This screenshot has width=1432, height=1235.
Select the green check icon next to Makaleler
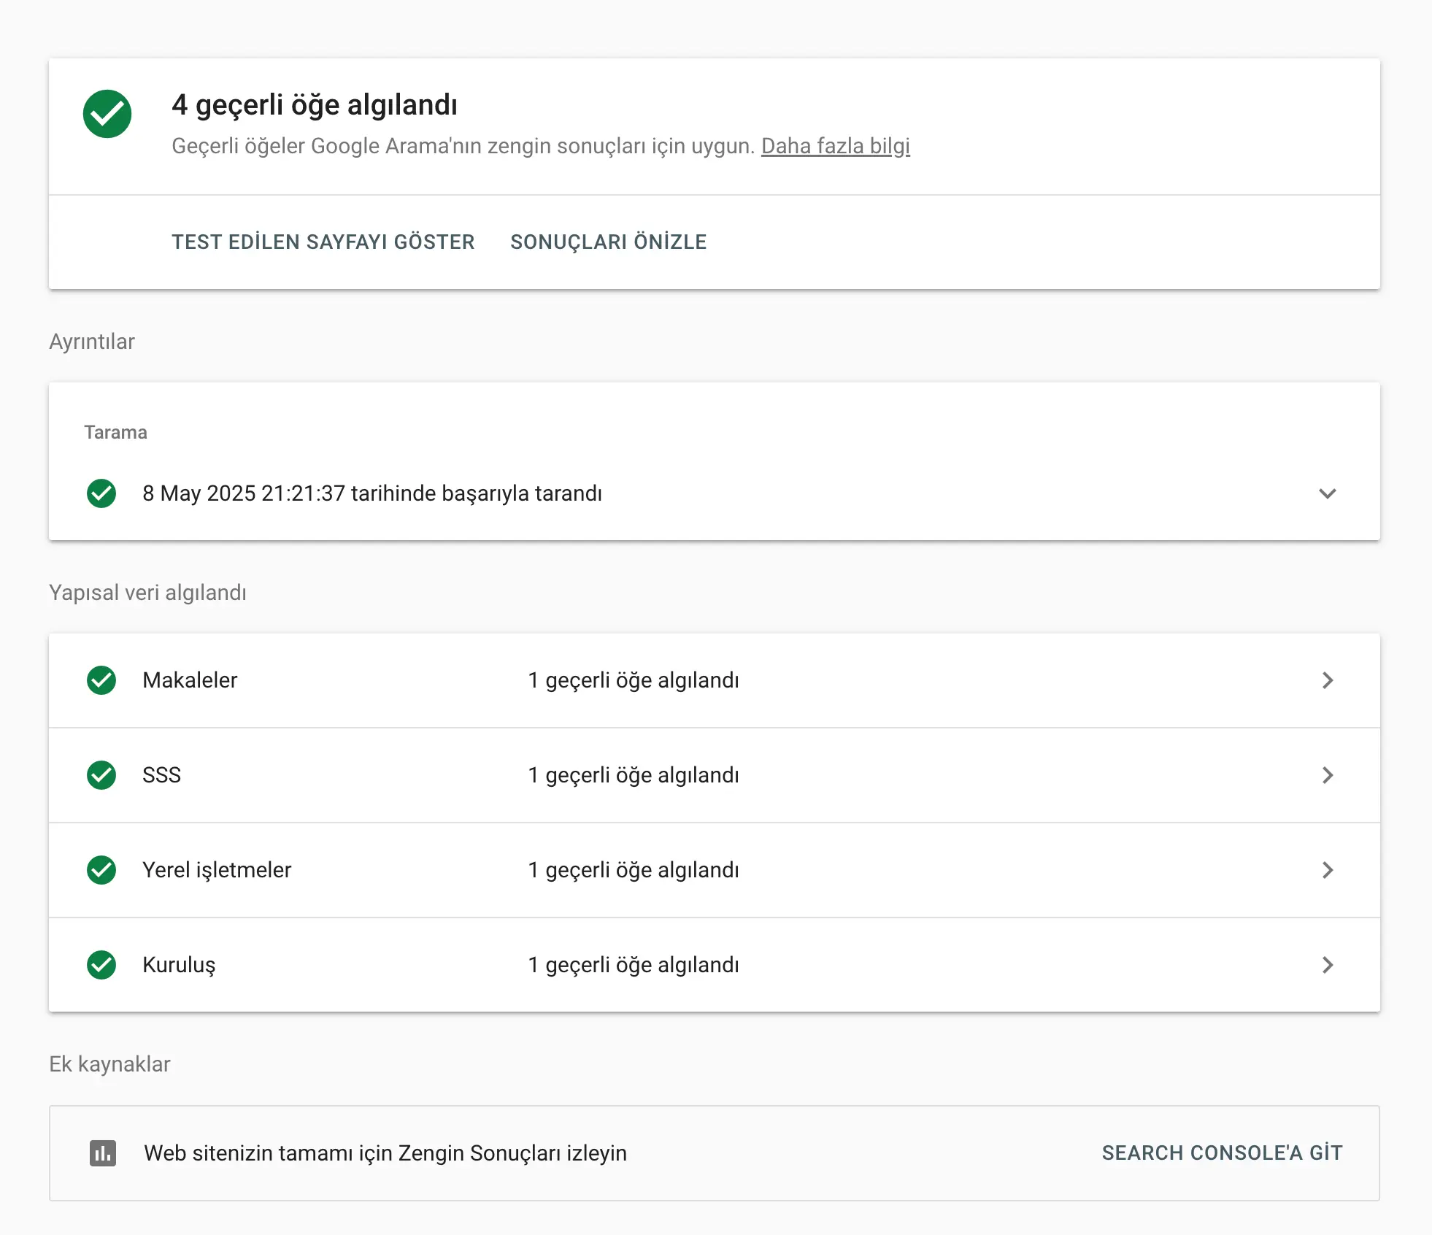coord(101,680)
